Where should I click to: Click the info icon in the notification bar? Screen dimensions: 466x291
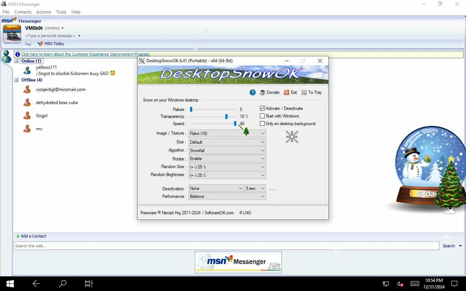pos(18,54)
